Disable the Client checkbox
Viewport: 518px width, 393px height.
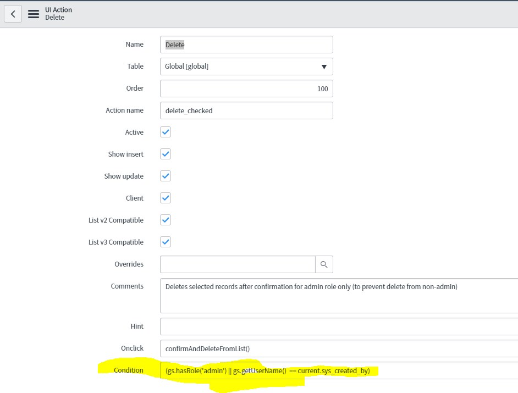[166, 198]
